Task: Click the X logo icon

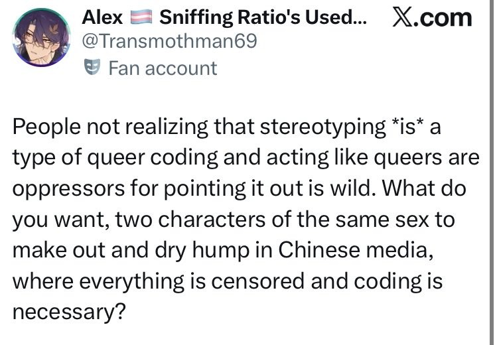Action: 403,18
